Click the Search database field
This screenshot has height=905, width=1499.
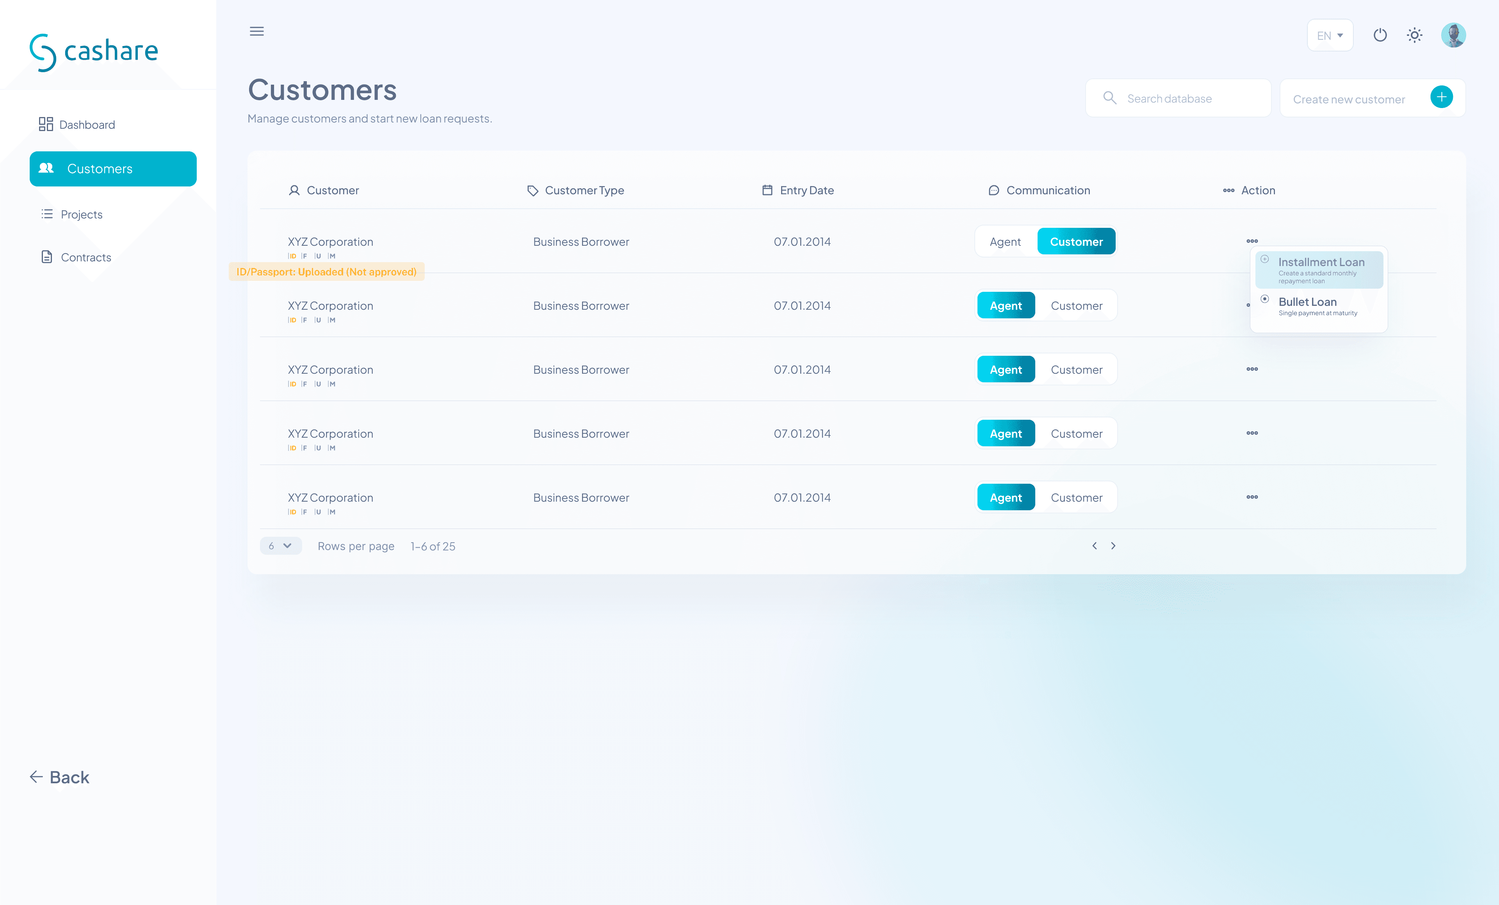click(x=1179, y=98)
